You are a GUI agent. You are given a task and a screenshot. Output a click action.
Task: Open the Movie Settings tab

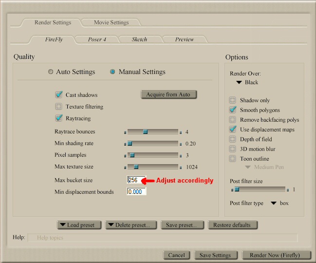(x=111, y=22)
